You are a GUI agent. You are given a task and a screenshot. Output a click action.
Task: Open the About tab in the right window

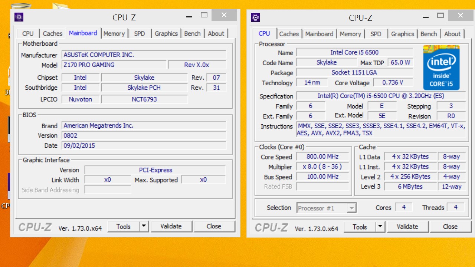(x=452, y=34)
